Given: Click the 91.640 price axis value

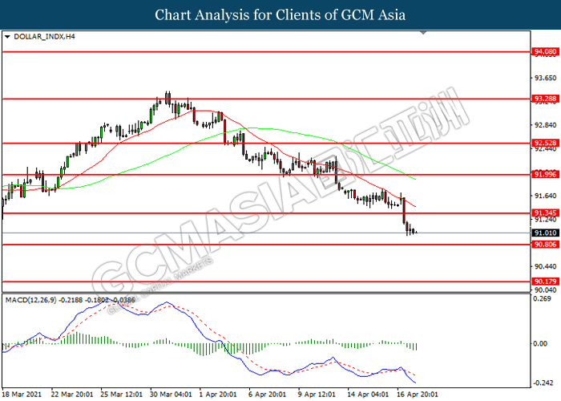Looking at the screenshot, I should (545, 196).
